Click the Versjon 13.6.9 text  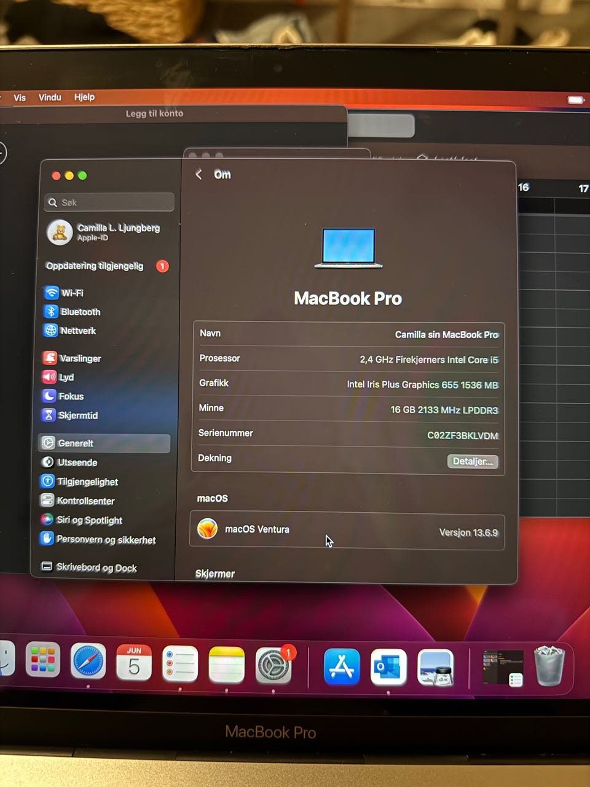click(468, 532)
